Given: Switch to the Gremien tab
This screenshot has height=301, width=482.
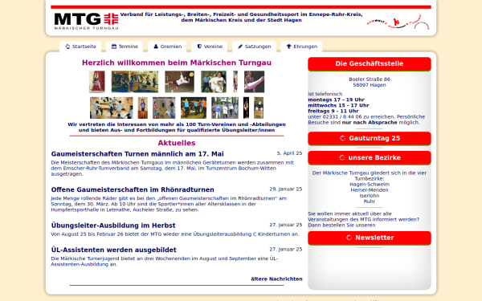Looking at the screenshot, I should [x=167, y=47].
